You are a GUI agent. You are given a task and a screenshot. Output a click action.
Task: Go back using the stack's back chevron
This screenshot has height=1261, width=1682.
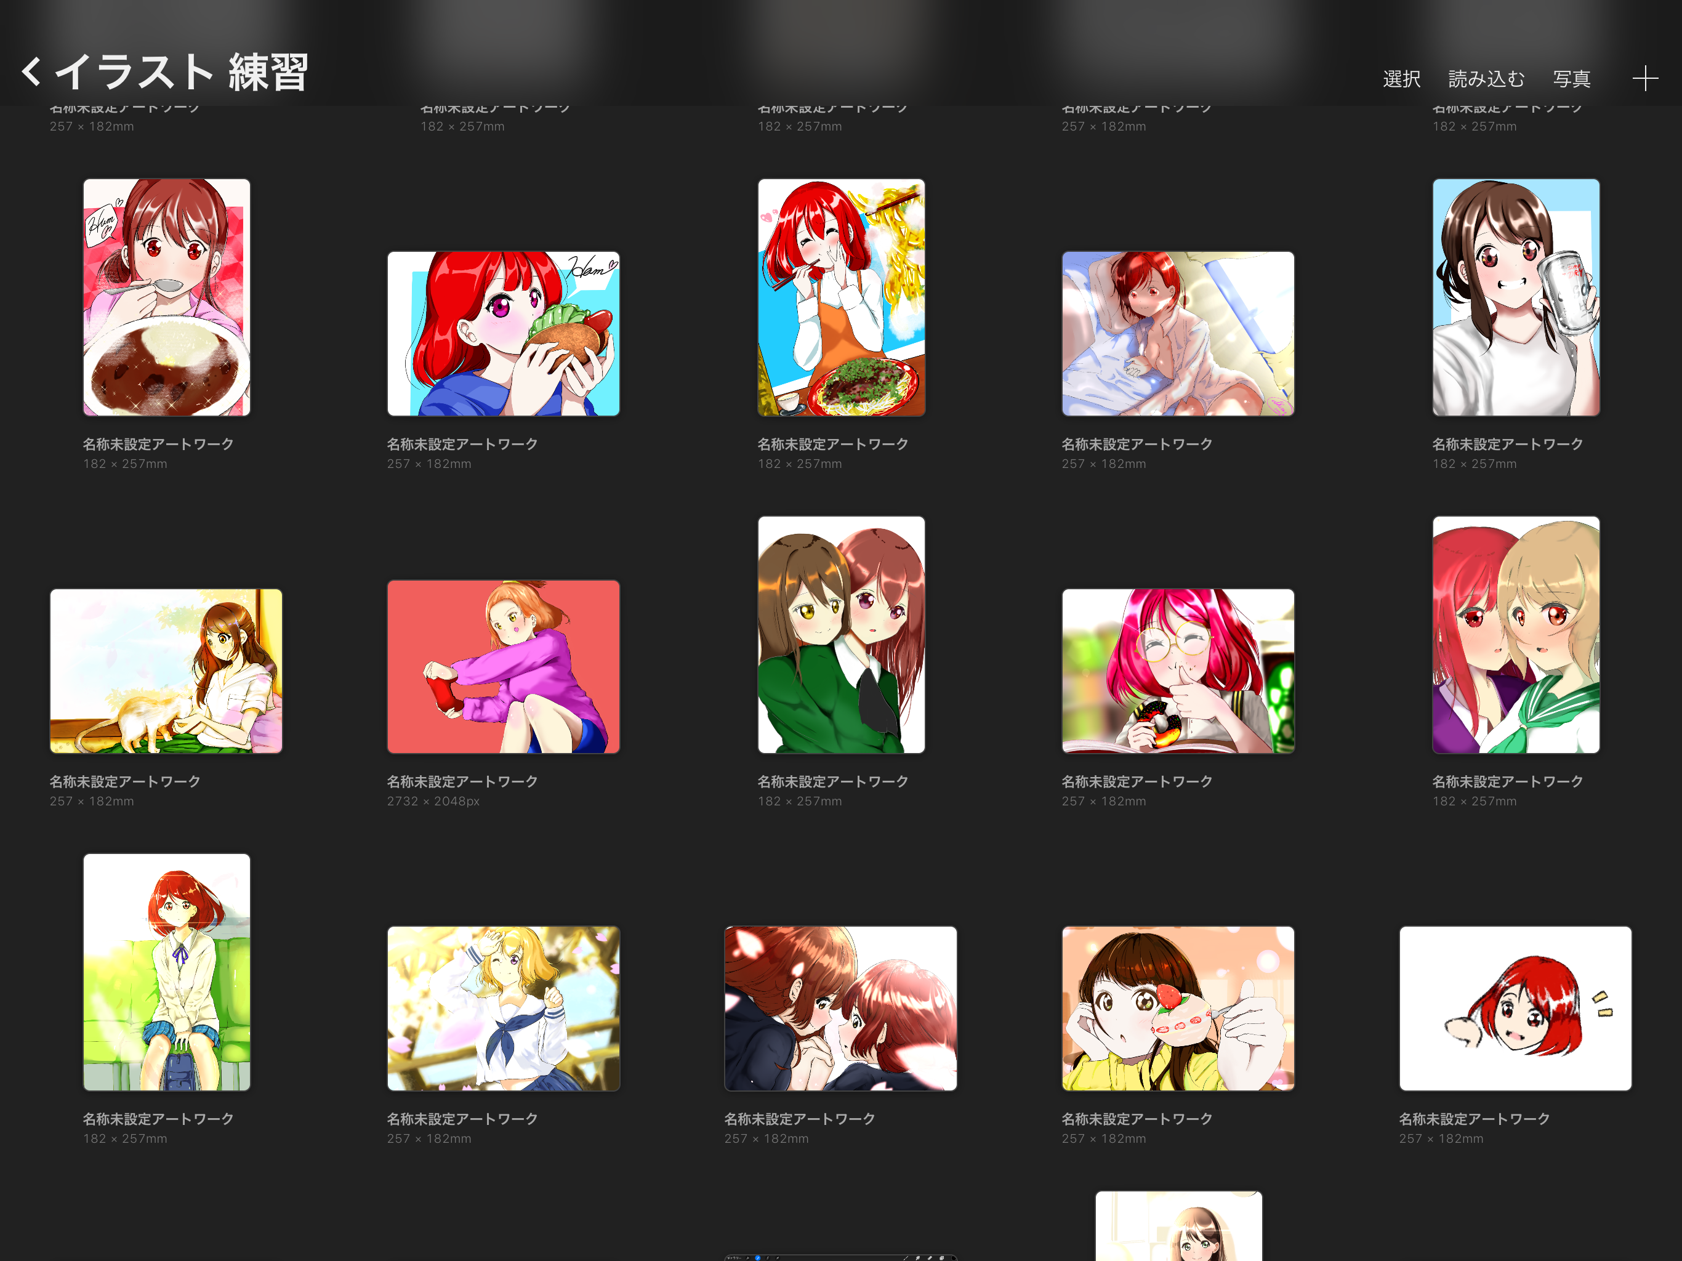[31, 71]
